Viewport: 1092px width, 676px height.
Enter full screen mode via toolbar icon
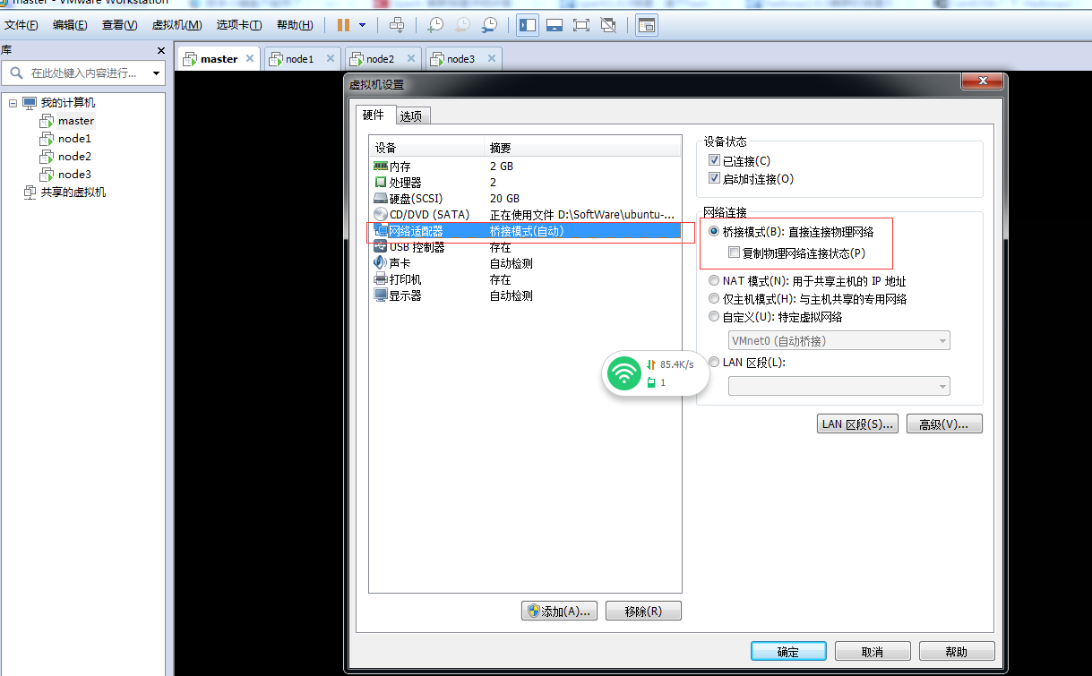point(580,25)
